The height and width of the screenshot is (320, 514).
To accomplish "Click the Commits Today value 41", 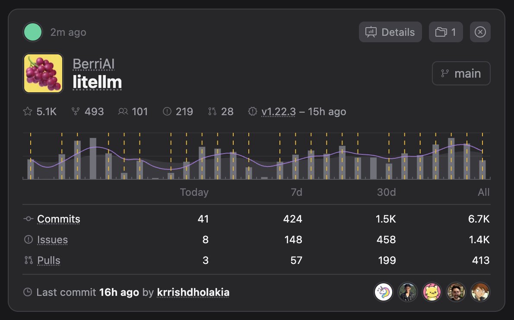I will [x=203, y=219].
